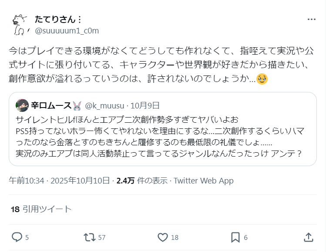Click the timestamp 午前10:34 · 2025年10月10日
The image size is (326, 252).
60,180
